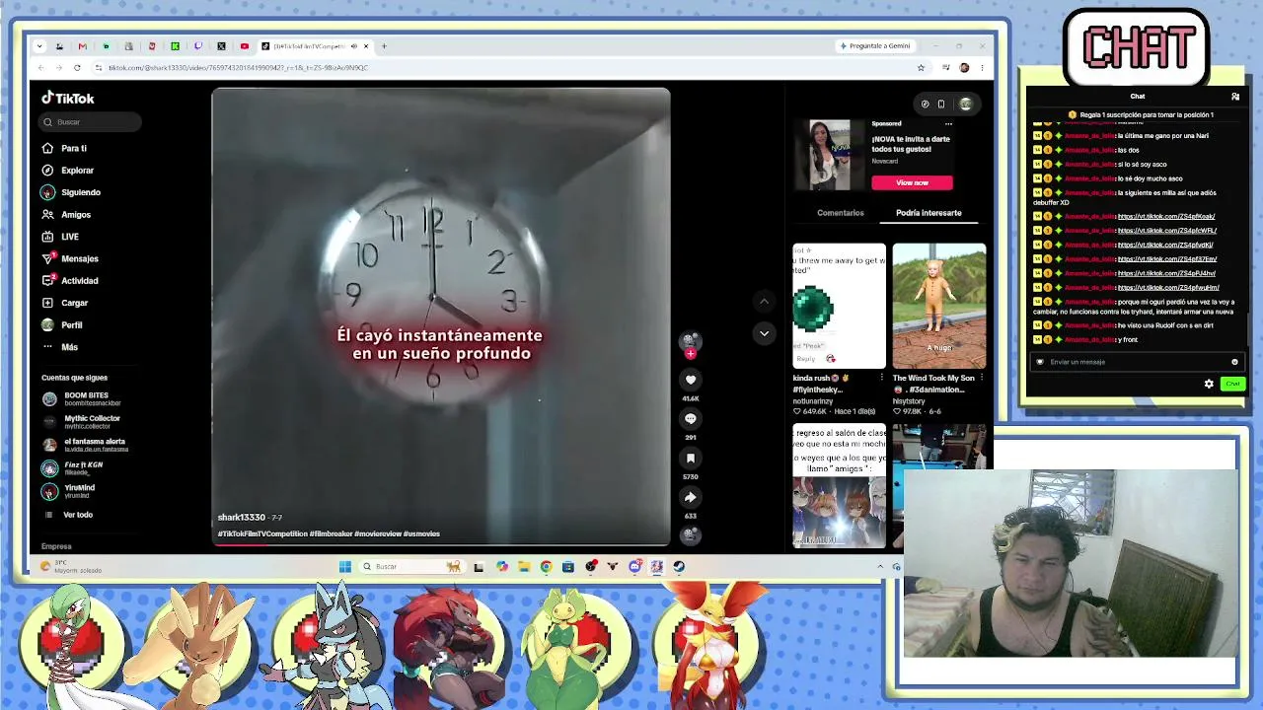1263x710 pixels.
Task: Open The Wind Took My Son thumbnail
Action: coord(939,306)
